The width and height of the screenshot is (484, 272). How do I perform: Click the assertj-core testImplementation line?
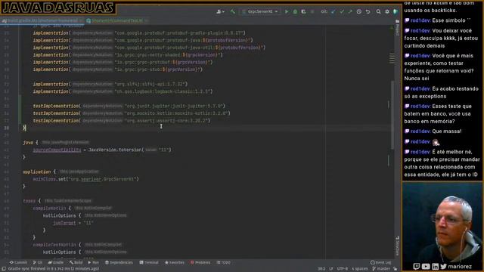pyautogui.click(x=122, y=121)
